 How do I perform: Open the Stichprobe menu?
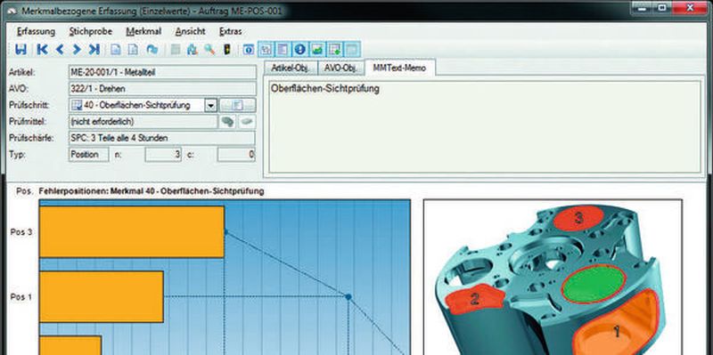pos(91,31)
